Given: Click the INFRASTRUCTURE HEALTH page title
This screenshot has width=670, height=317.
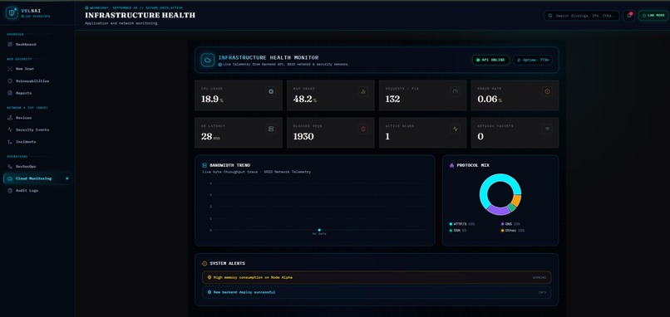Looking at the screenshot, I should click(x=140, y=16).
